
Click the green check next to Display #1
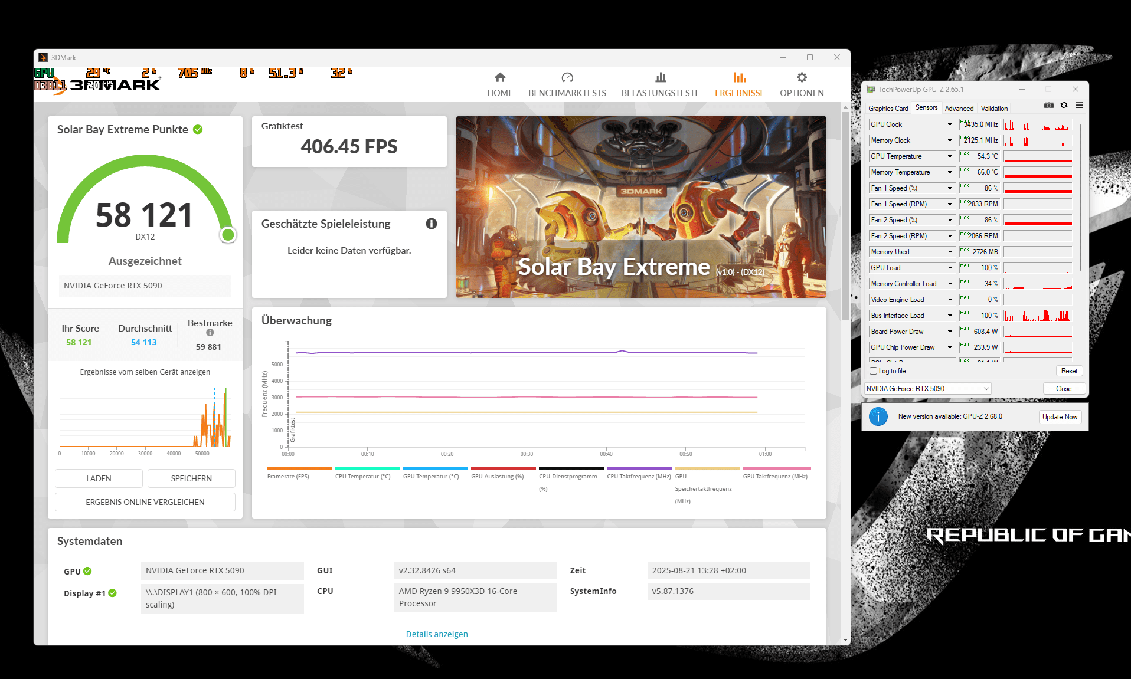112,593
